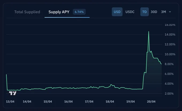Toggle denomination to USDC
The height and width of the screenshot is (111, 182).
point(130,12)
